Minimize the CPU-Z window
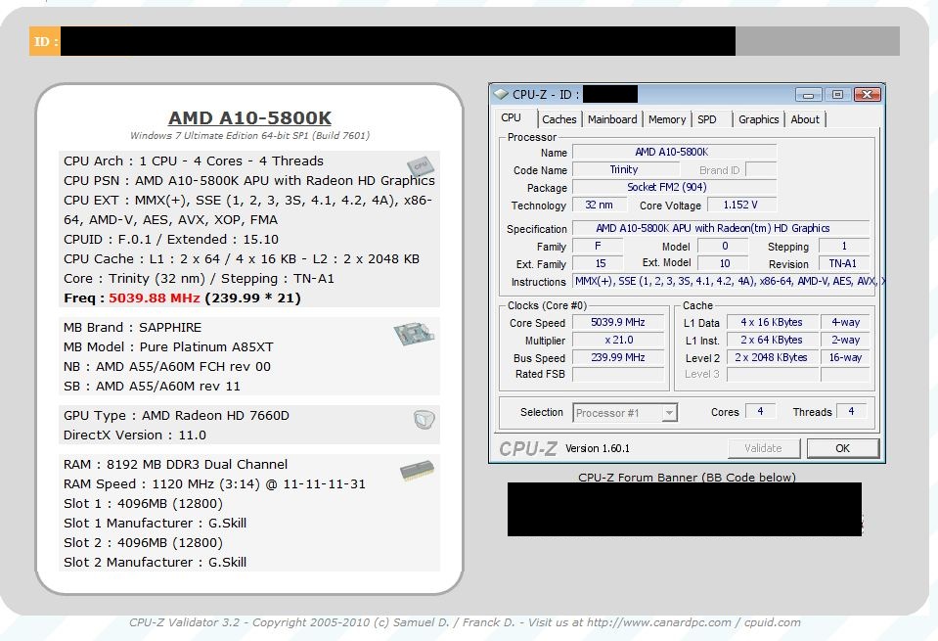The image size is (938, 641). click(808, 95)
